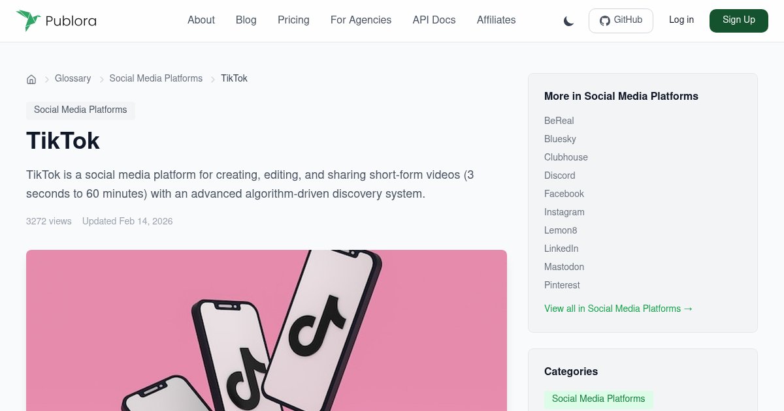
Task: Click the More in Social Media Platforms heading
Action: [621, 96]
